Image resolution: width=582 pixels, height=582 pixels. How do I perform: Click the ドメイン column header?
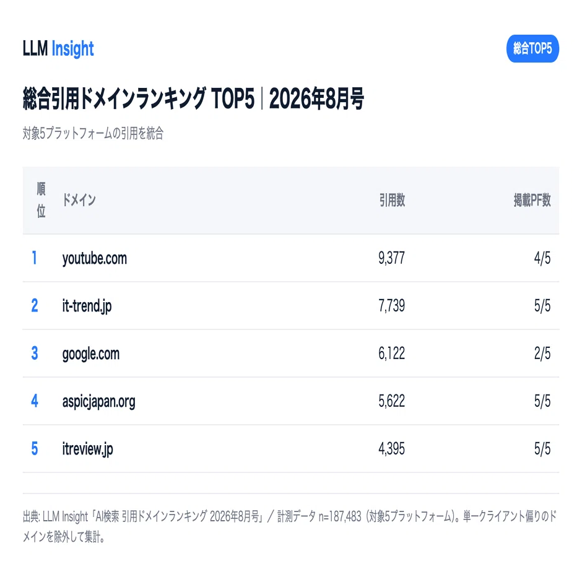[79, 200]
